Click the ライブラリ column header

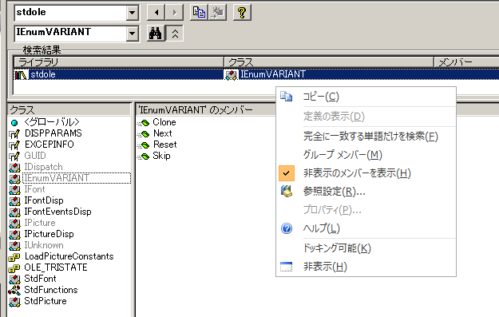click(119, 62)
